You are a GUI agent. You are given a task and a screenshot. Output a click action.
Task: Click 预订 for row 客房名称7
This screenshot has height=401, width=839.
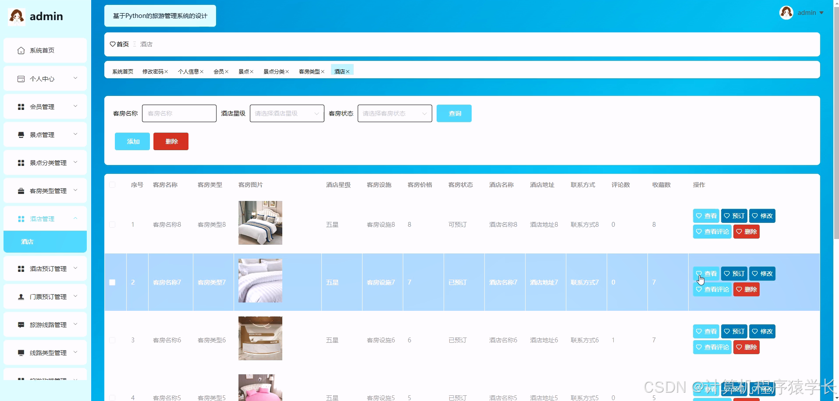pos(734,274)
